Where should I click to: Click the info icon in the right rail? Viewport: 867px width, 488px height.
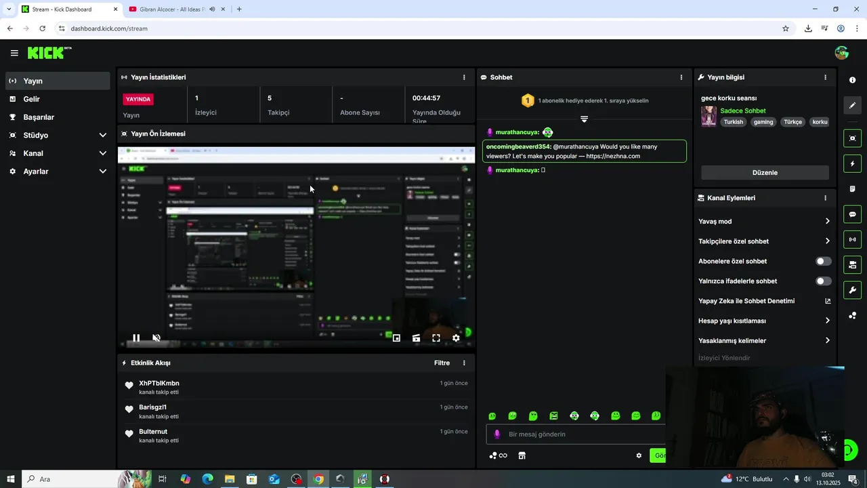coord(852,80)
